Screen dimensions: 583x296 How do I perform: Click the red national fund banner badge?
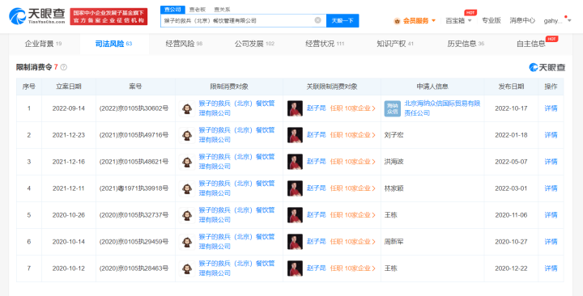pyautogui.click(x=109, y=17)
